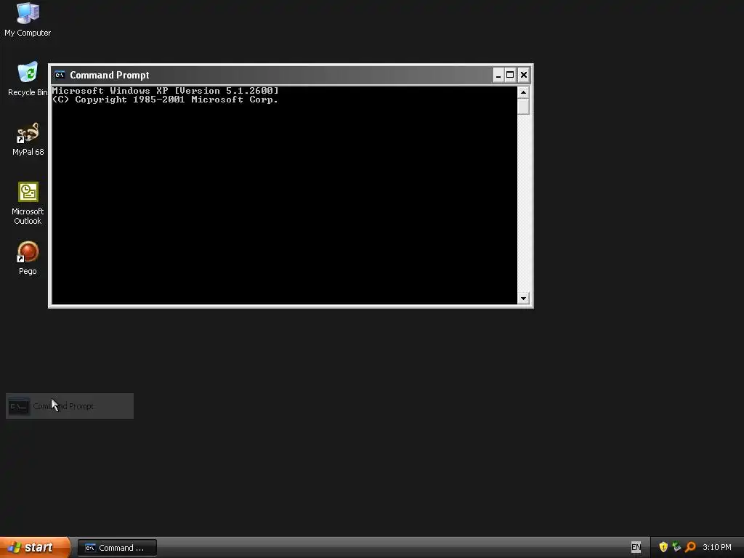The height and width of the screenshot is (558, 744).
Task: Click the Command Prompt scrollbar up arrow
Action: pos(523,92)
